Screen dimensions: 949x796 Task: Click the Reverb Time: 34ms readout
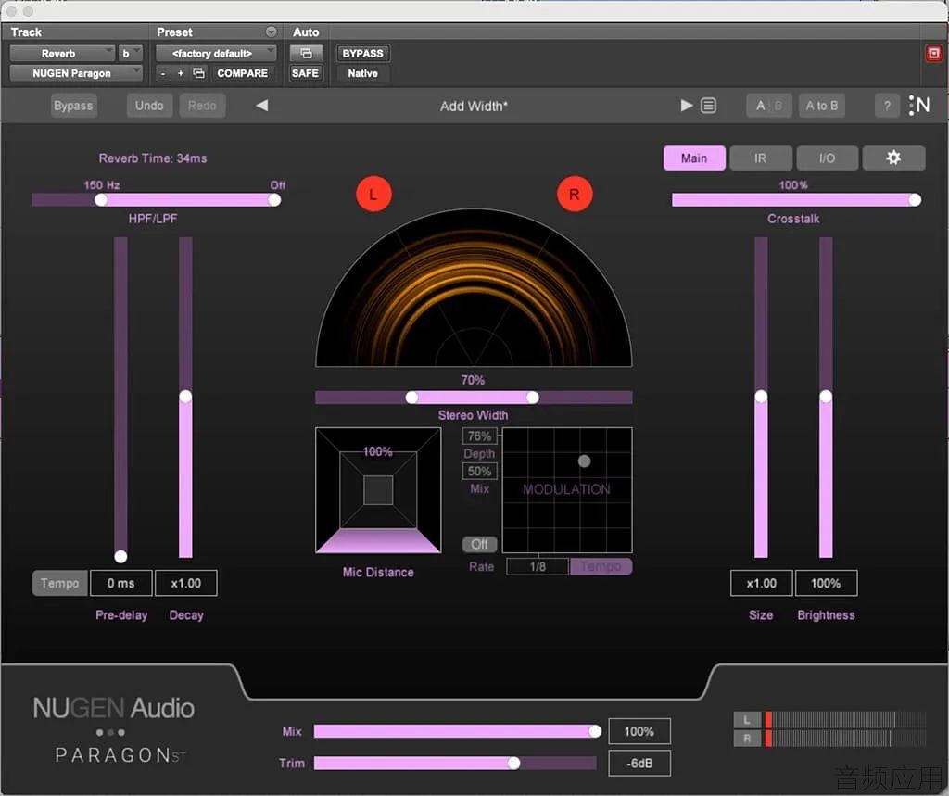pyautogui.click(x=153, y=158)
